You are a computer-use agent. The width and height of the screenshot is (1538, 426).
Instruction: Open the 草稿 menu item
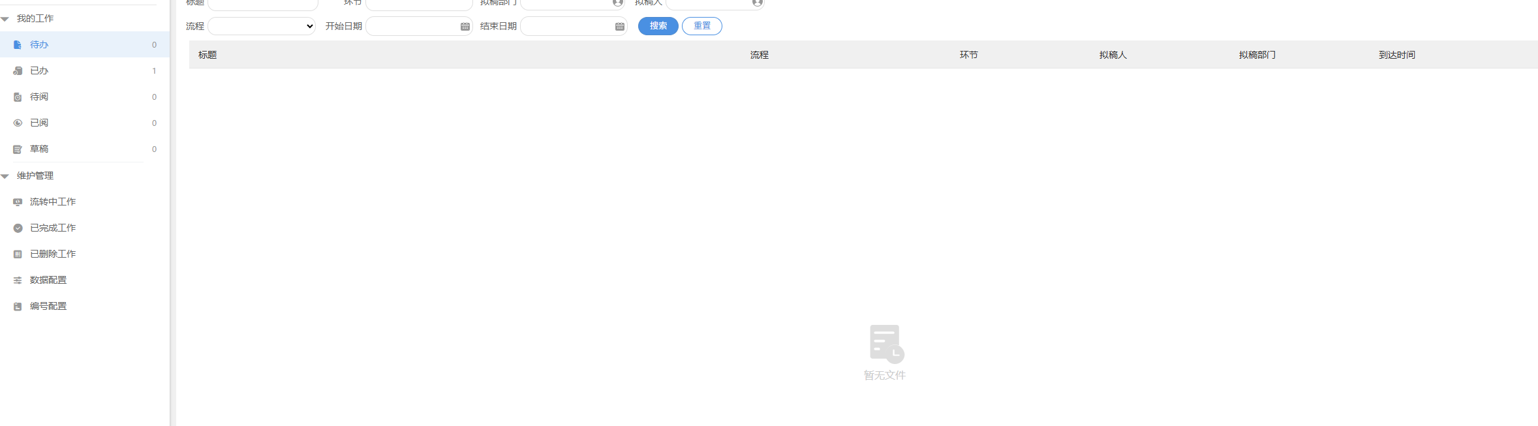(x=85, y=149)
